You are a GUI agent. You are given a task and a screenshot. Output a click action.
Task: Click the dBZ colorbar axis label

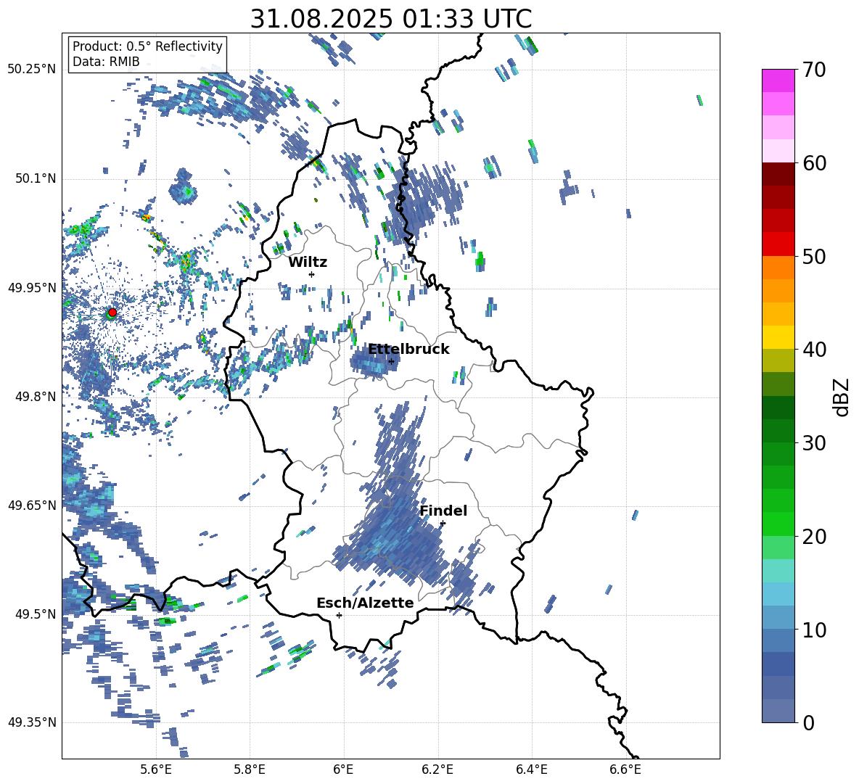[x=842, y=397]
